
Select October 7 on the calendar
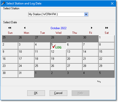tap(90, 46)
